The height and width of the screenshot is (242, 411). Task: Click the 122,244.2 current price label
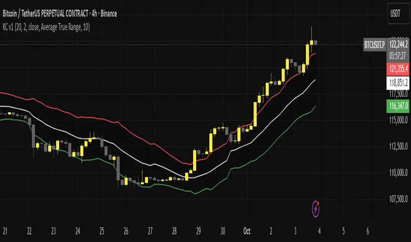[398, 44]
